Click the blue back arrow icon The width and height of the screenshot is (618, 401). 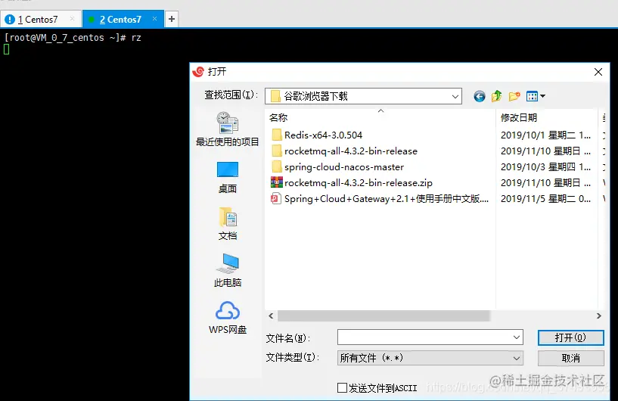(x=480, y=96)
